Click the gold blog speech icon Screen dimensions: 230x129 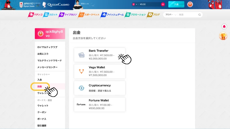150,15
